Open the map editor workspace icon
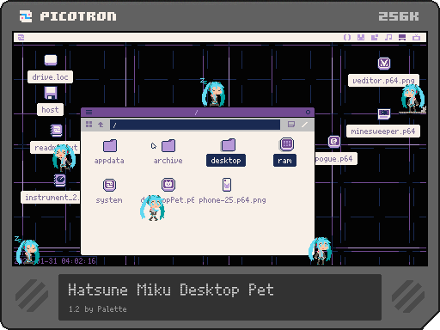This screenshot has width=440, height=330. click(x=375, y=38)
